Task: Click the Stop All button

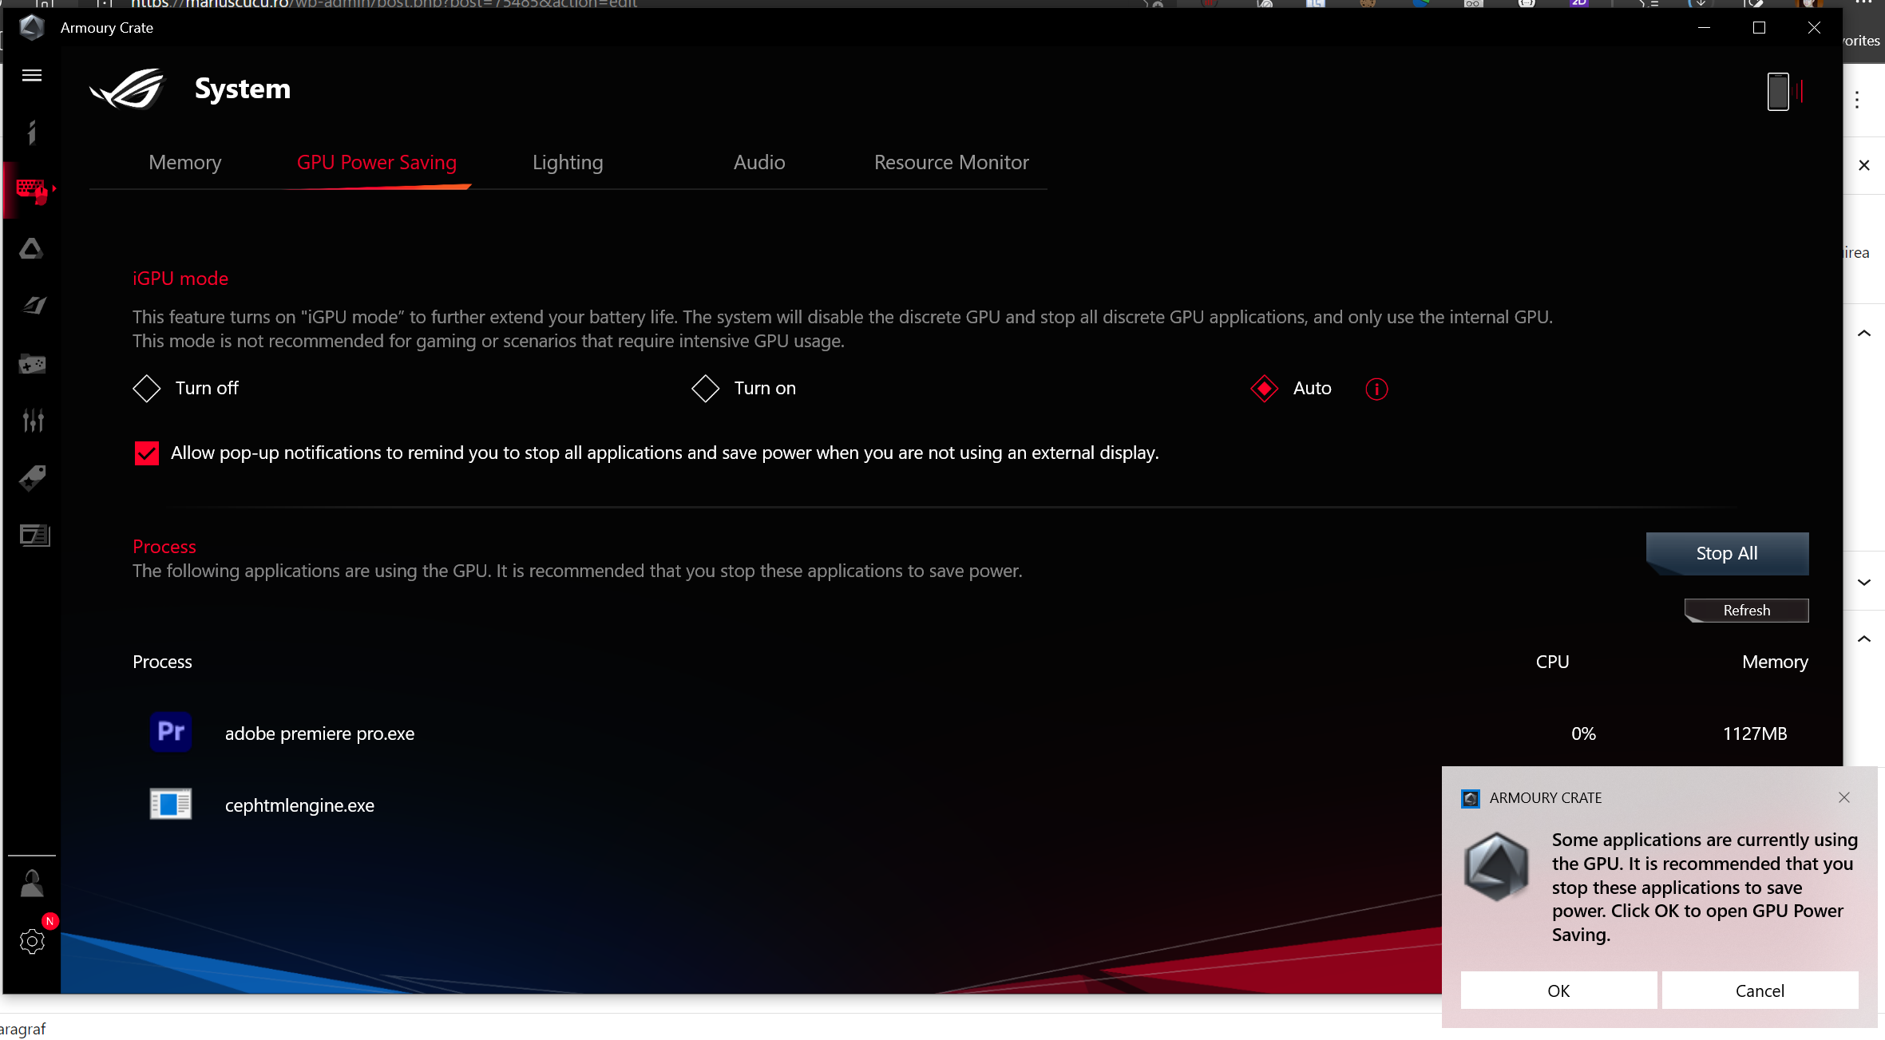Action: (1727, 553)
